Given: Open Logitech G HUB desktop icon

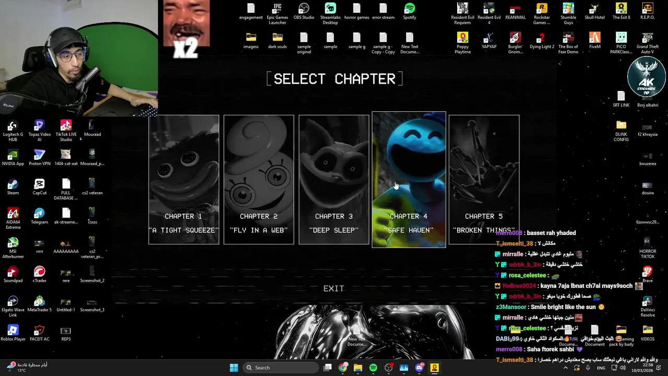Looking at the screenshot, I should [x=13, y=131].
